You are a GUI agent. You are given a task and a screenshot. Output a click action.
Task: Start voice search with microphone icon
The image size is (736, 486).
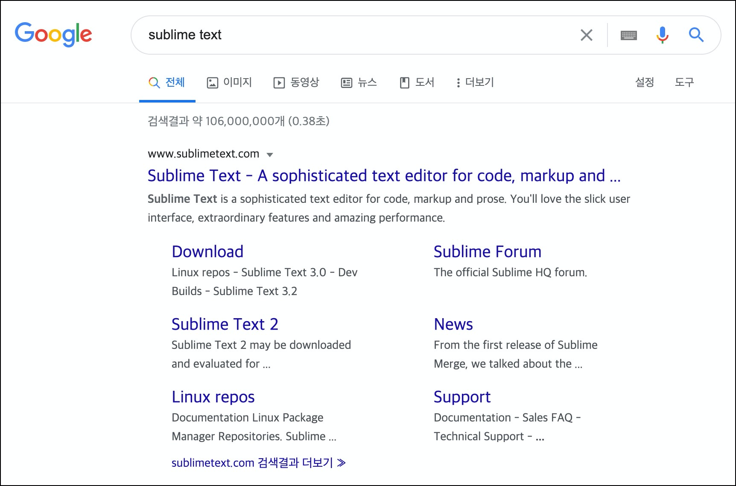(662, 35)
